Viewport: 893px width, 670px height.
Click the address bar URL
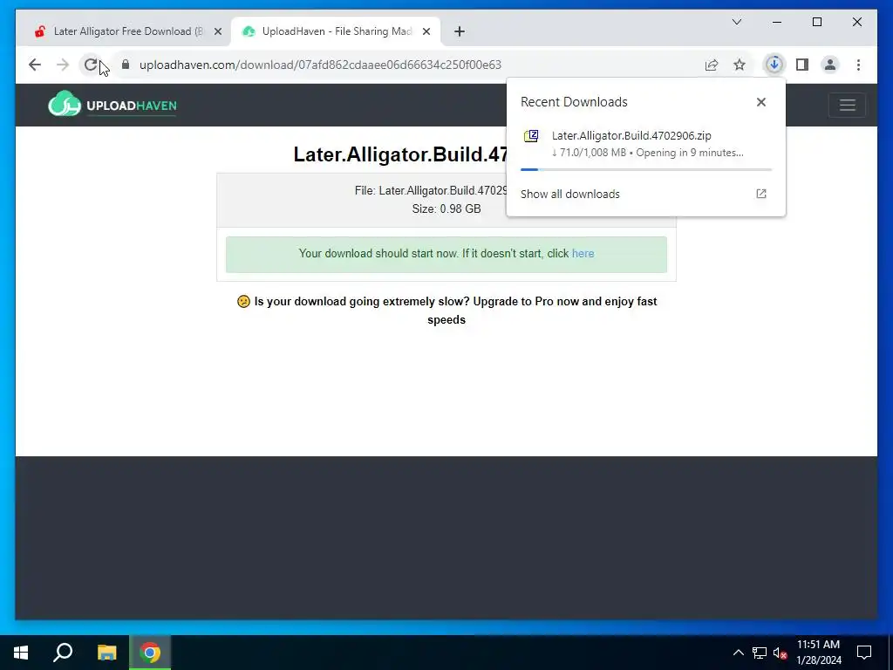[320, 65]
